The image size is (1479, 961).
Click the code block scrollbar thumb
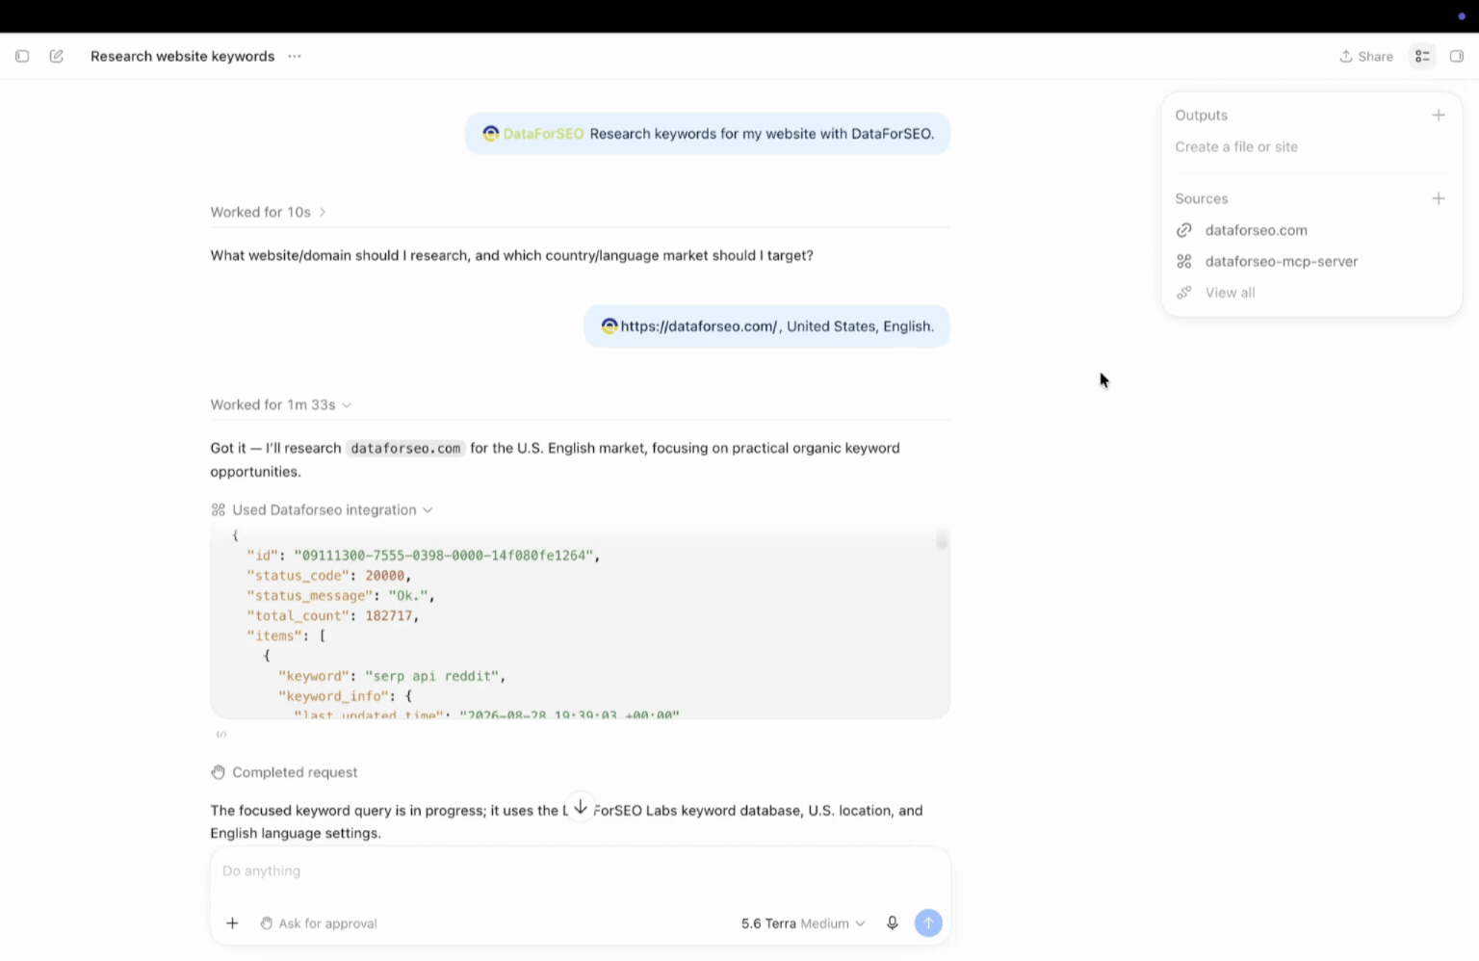click(942, 539)
